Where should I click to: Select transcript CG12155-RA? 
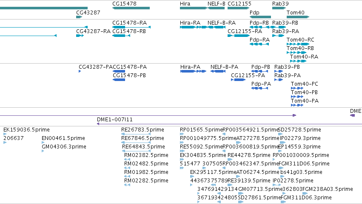(x=239, y=36)
